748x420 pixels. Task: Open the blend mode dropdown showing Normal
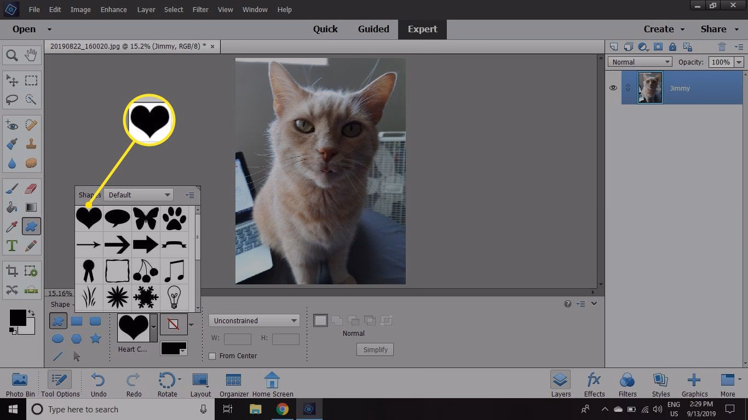[639, 61]
